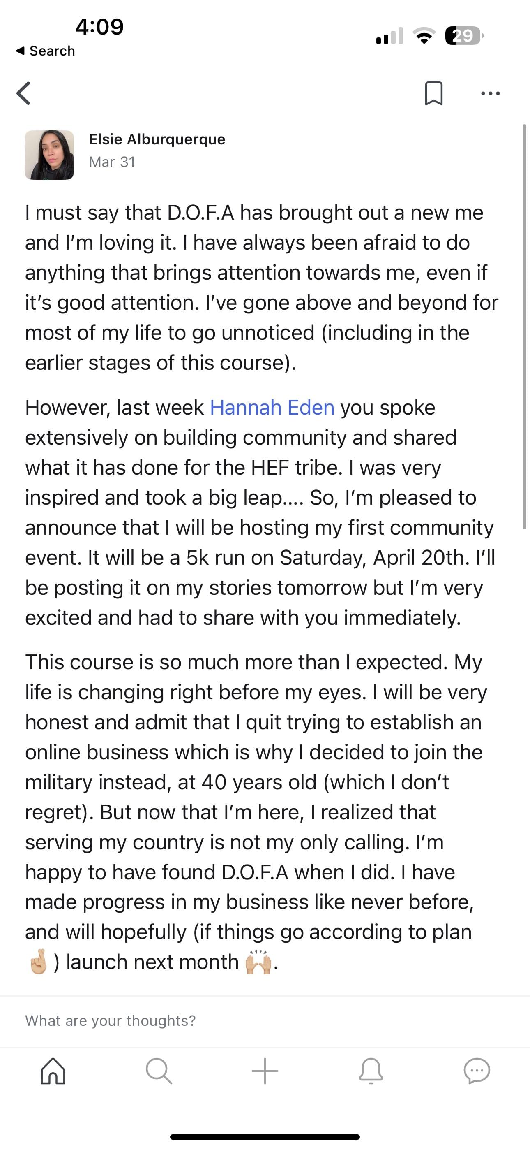
Task: Tap the Wi-Fi status icon
Action: tap(424, 36)
